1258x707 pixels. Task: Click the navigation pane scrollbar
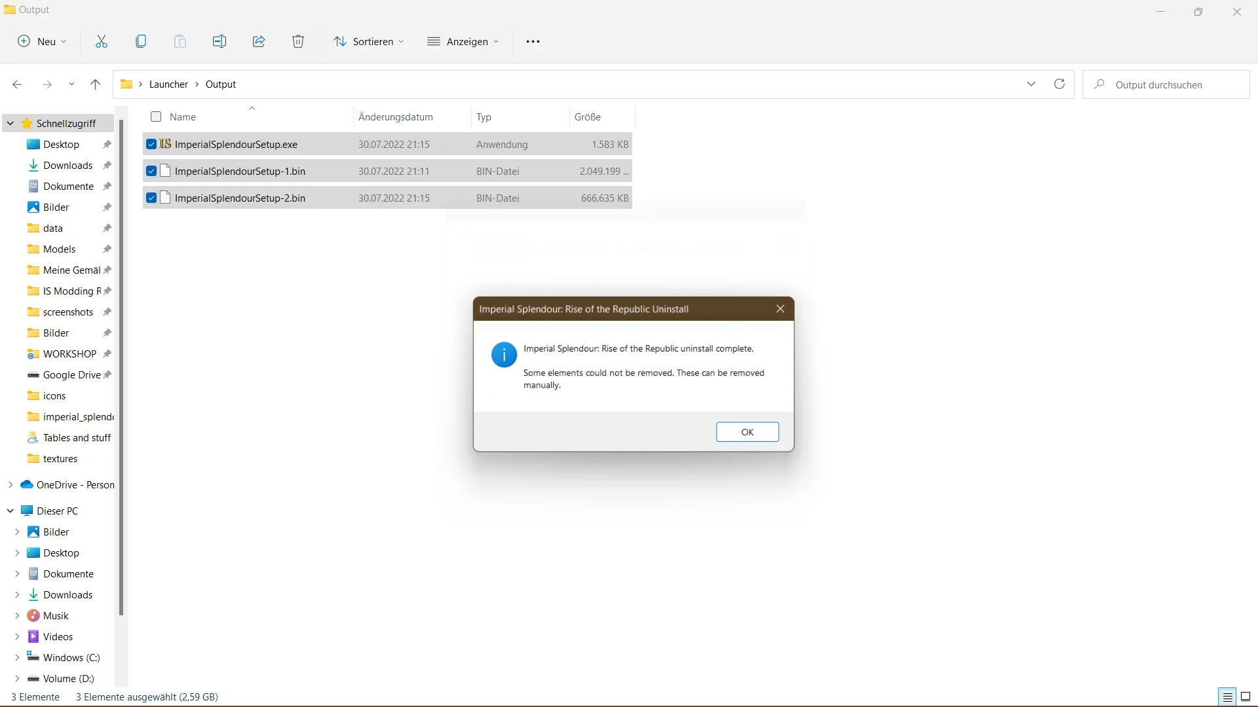tap(121, 367)
